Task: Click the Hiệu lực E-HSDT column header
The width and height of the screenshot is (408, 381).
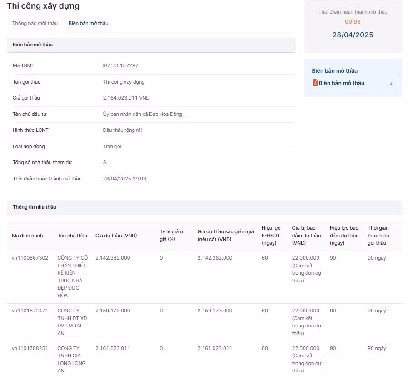Action: click(271, 235)
